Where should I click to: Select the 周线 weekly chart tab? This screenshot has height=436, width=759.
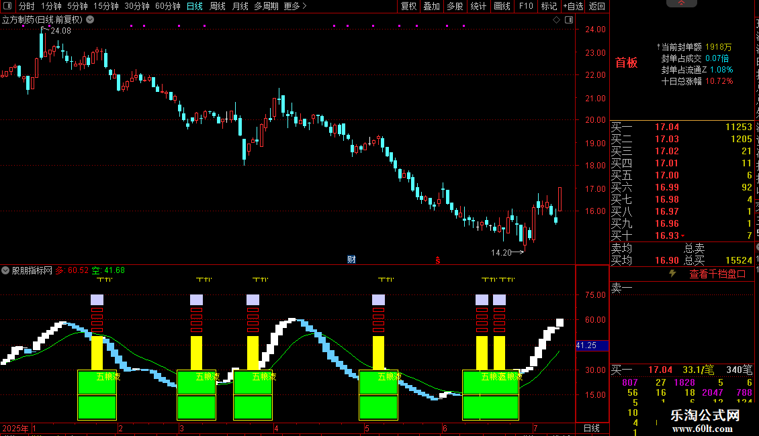(218, 6)
